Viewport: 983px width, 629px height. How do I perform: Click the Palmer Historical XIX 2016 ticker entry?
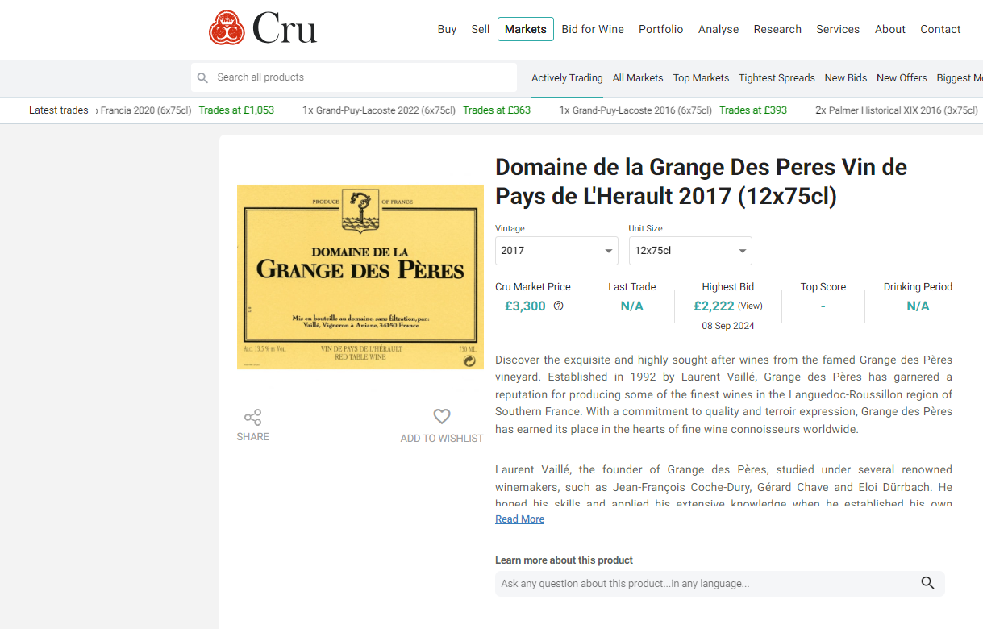[x=896, y=110]
